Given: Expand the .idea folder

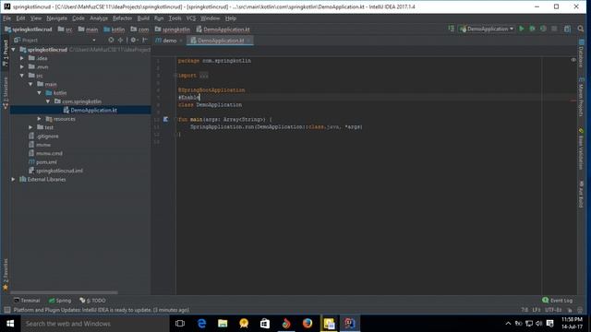Looking at the screenshot, I should pyautogui.click(x=22, y=58).
